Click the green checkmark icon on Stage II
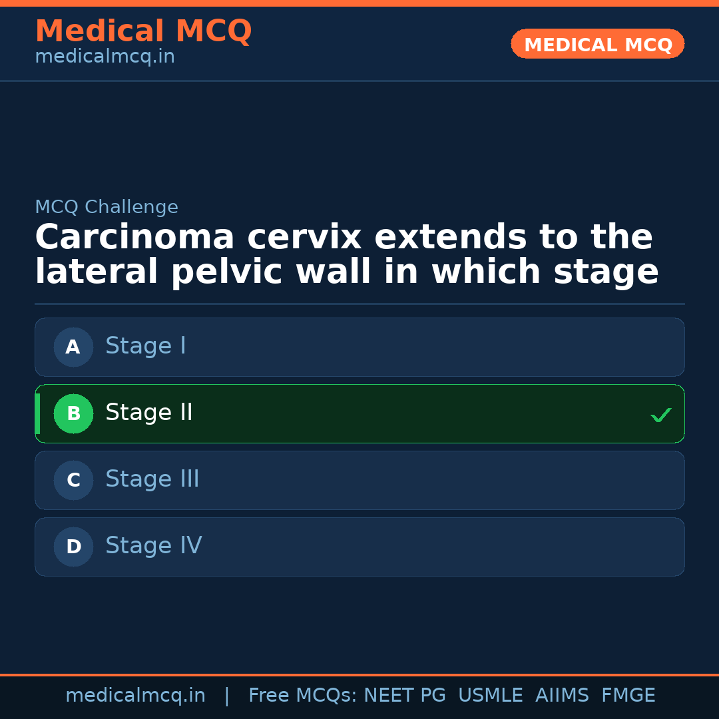 (660, 415)
